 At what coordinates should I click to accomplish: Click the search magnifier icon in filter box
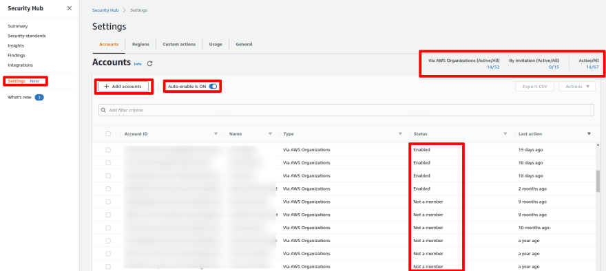coord(103,110)
